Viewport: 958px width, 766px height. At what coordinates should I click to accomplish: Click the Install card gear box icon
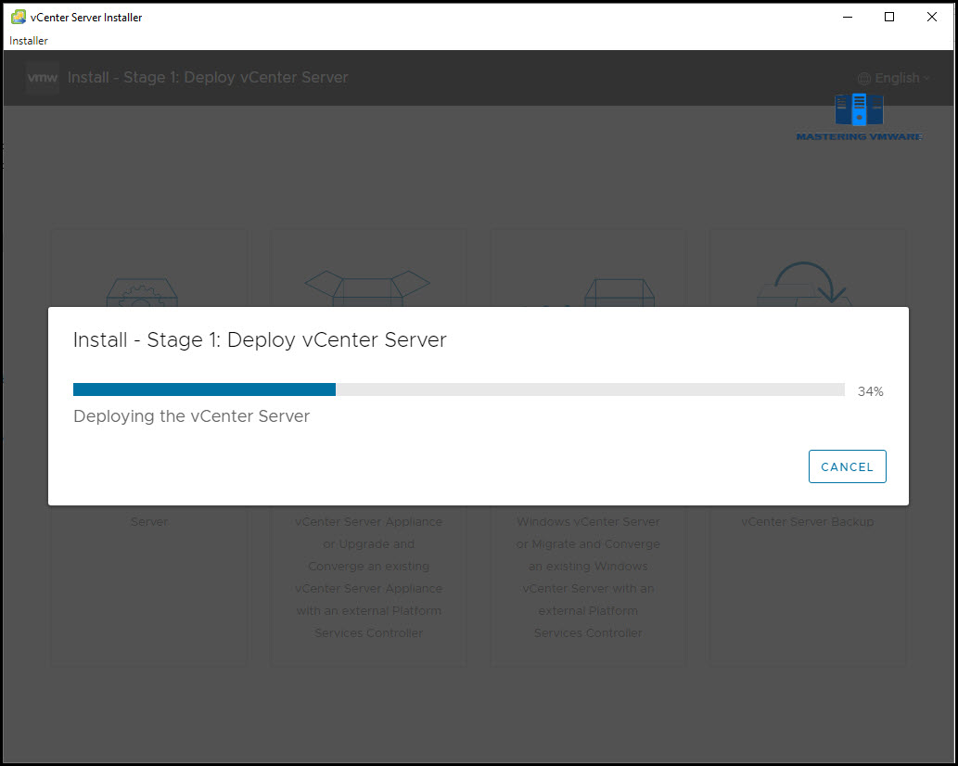coord(142,292)
